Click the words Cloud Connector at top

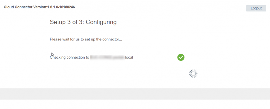18,7
